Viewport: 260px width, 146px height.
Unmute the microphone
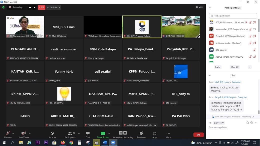(8, 134)
